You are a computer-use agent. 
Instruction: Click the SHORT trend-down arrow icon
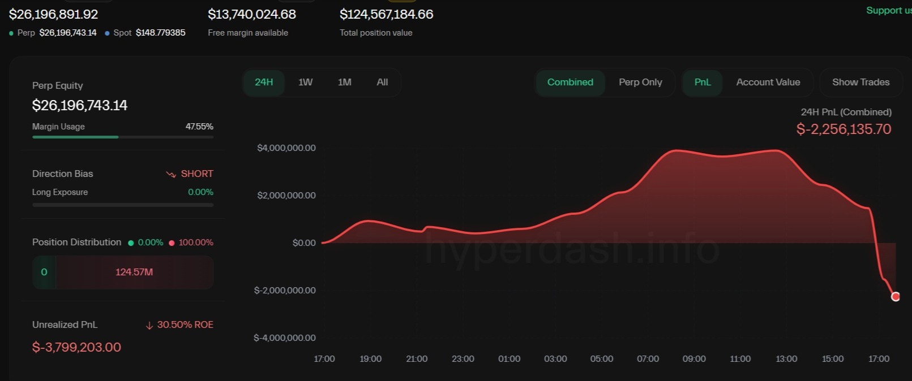170,174
